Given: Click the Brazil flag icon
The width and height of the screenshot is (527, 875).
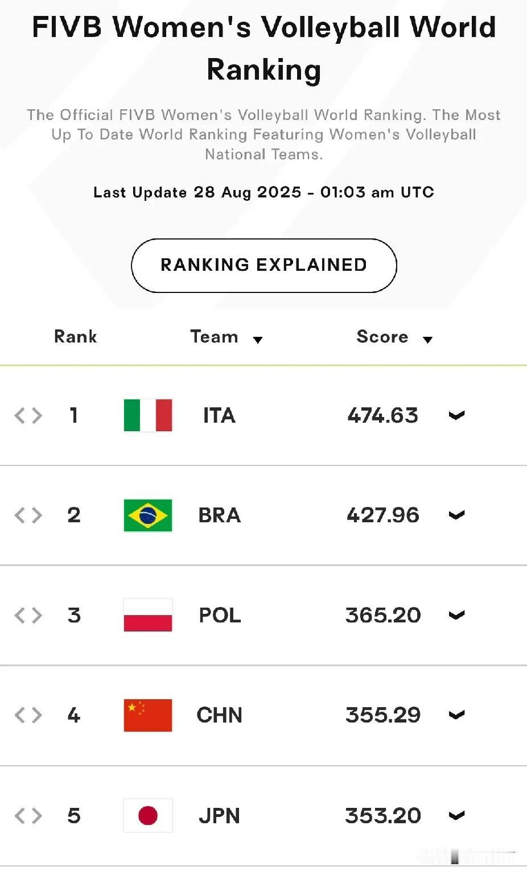Looking at the screenshot, I should (148, 515).
